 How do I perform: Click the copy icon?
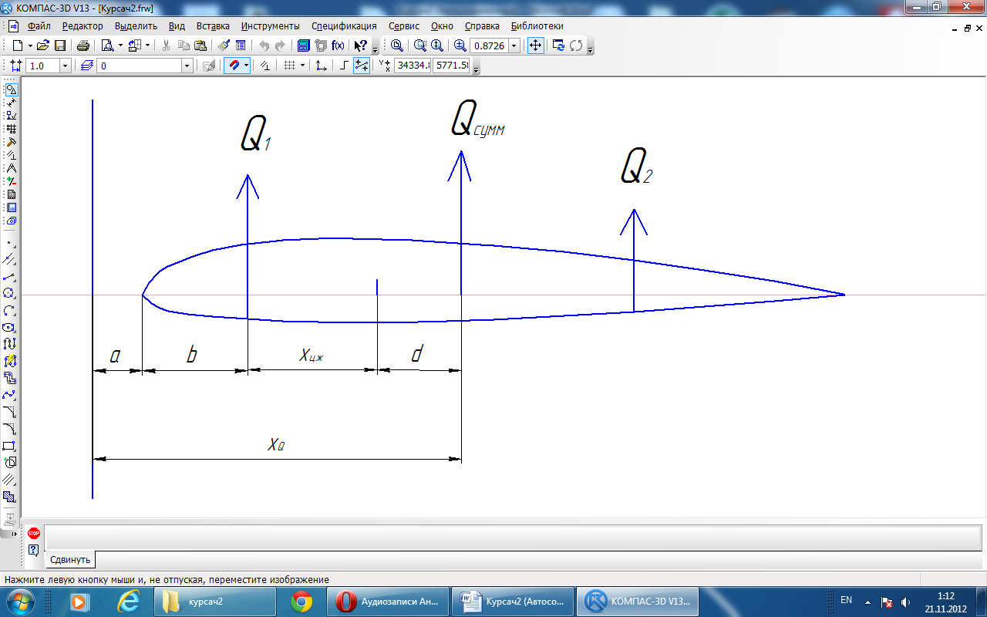click(x=184, y=46)
